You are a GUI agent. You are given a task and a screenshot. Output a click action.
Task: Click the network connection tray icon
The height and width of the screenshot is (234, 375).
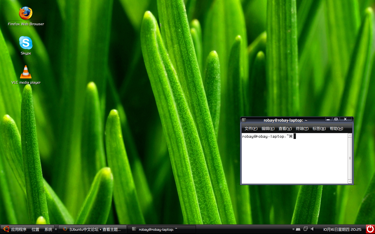point(298,229)
